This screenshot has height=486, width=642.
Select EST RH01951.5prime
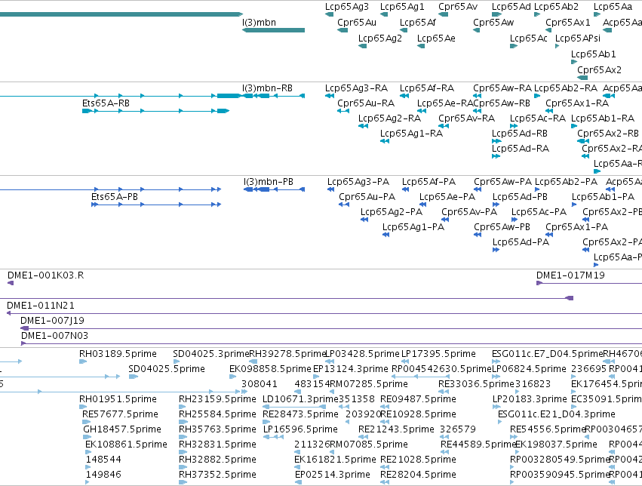pos(118,400)
